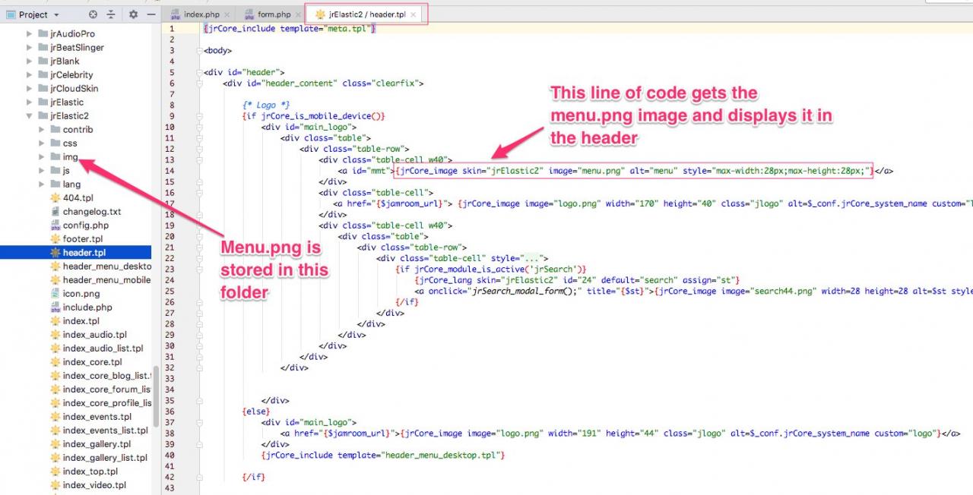Click the Collapse All icon in Project panel
Viewport: 973px width, 495px height.
[x=111, y=14]
